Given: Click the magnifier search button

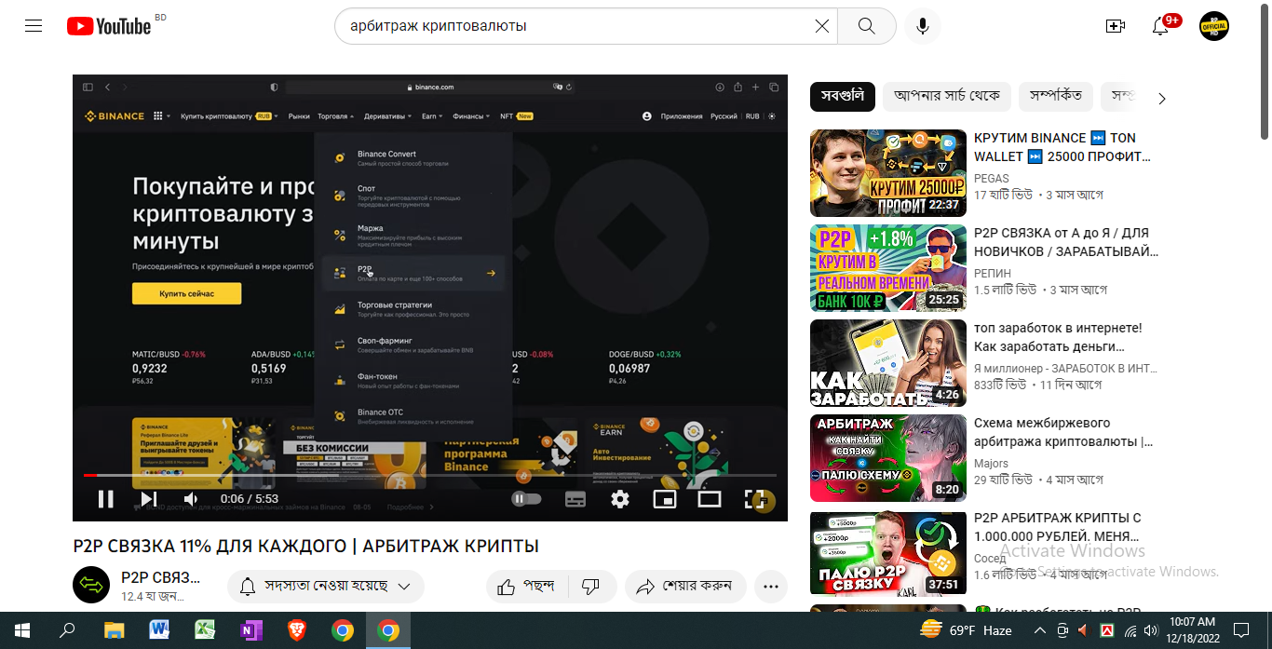Looking at the screenshot, I should pyautogui.click(x=866, y=26).
